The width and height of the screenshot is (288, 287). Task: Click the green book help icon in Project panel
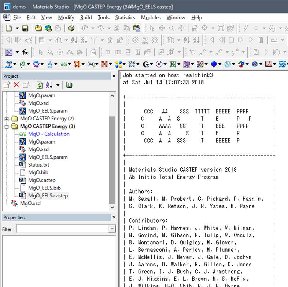point(69,85)
